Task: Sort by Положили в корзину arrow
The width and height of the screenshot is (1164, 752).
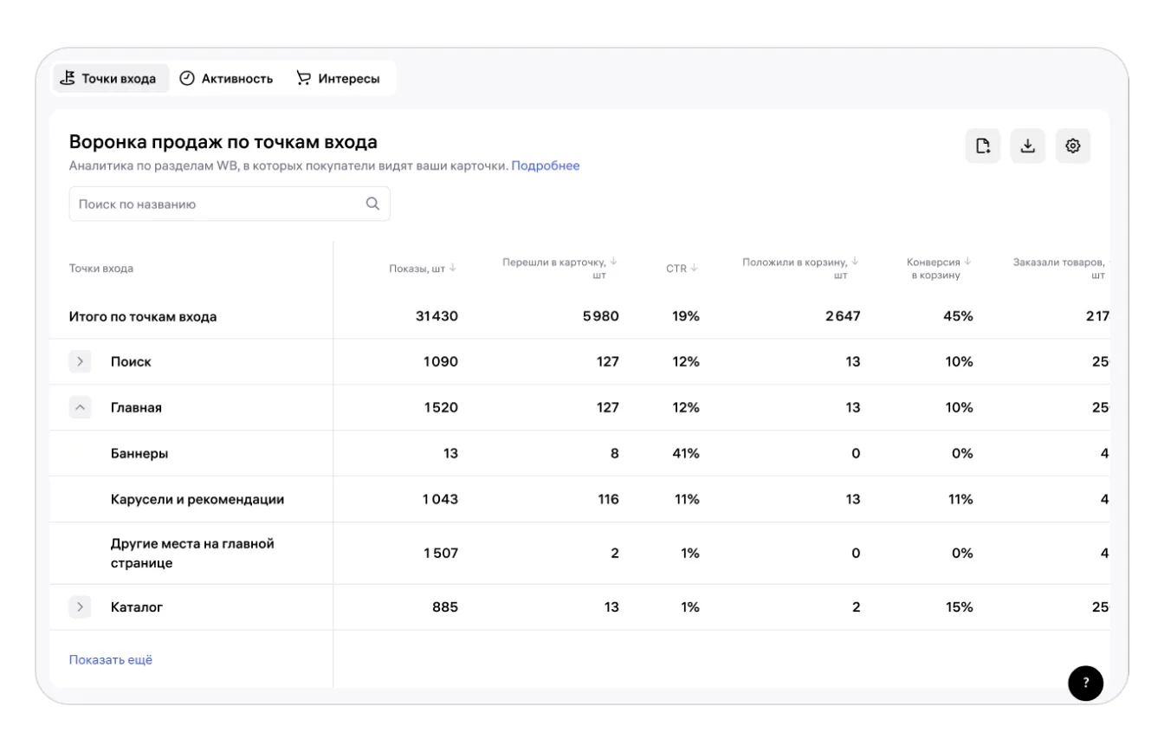Action: point(854,262)
